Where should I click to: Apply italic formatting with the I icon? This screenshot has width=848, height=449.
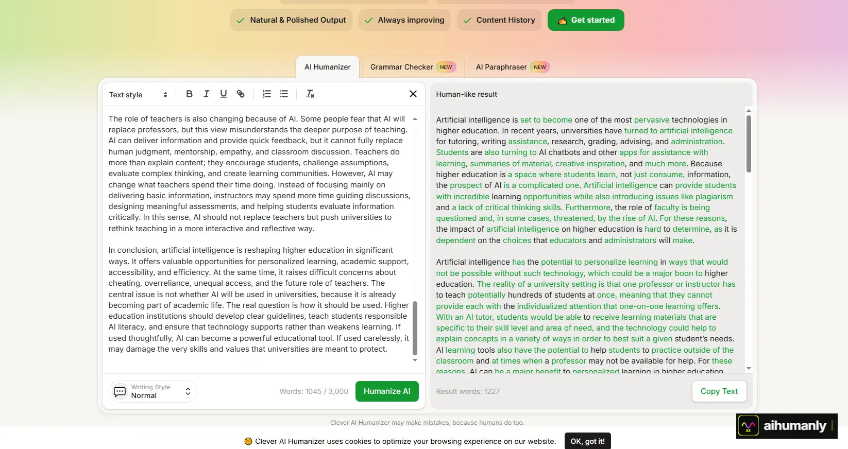[206, 94]
